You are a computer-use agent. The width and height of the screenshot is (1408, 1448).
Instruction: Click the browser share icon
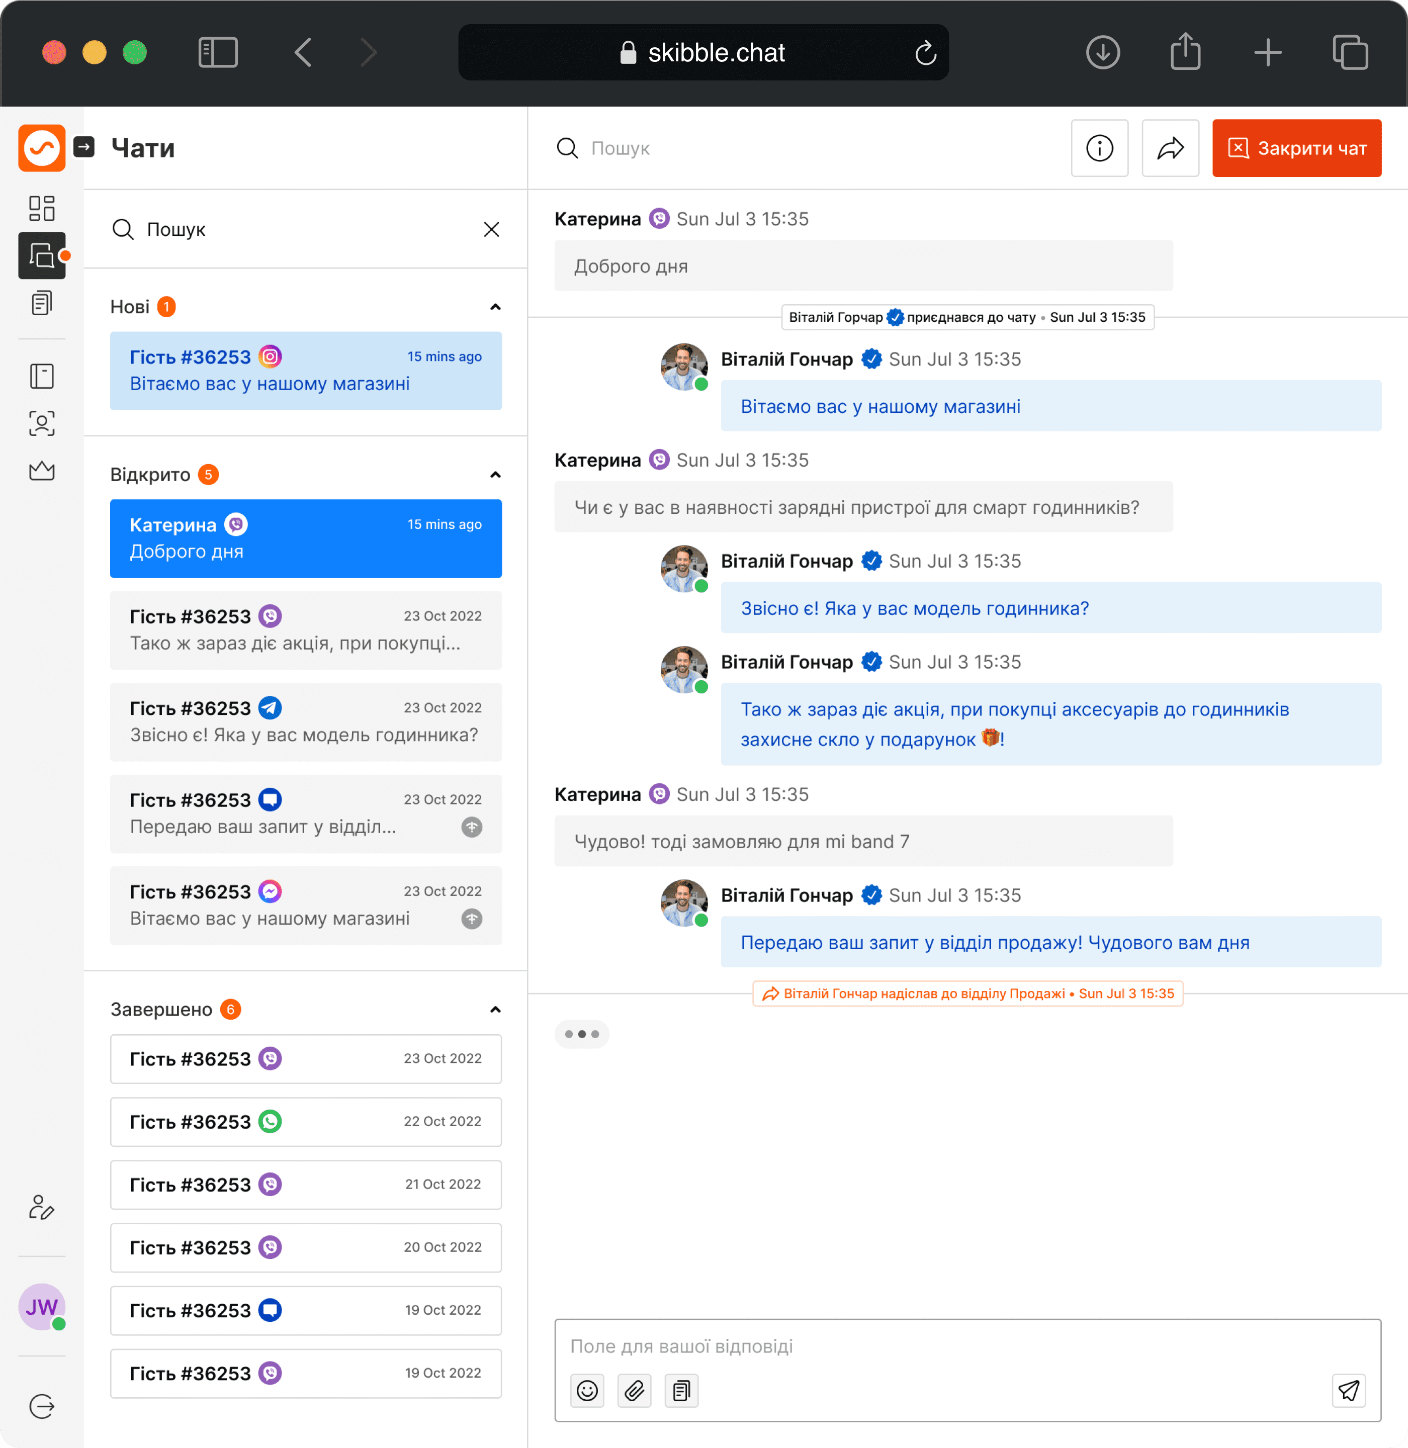click(x=1185, y=51)
